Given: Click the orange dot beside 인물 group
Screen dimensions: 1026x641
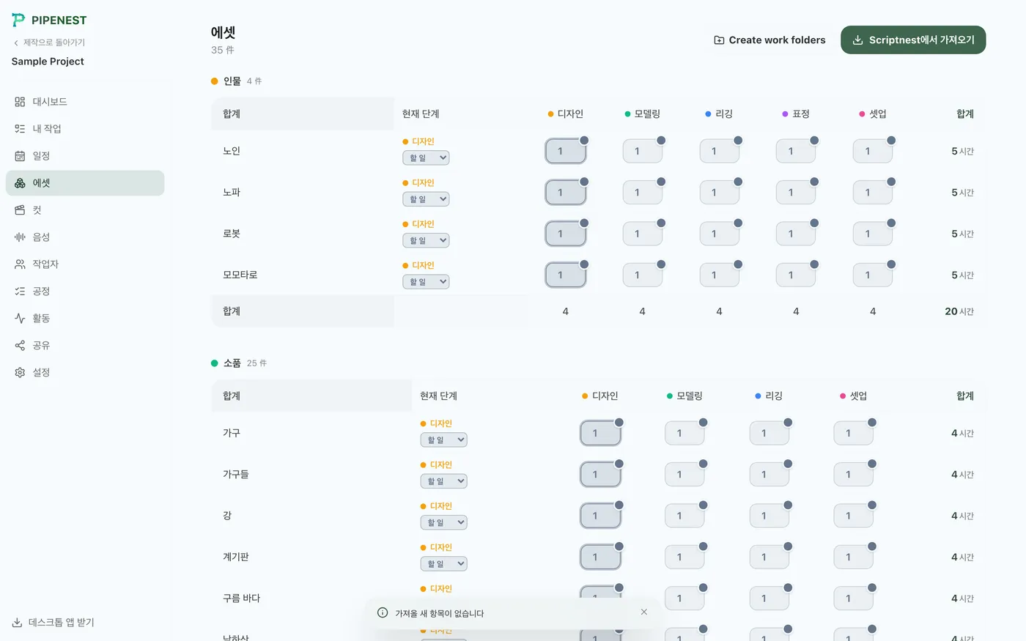Looking at the screenshot, I should pos(215,81).
